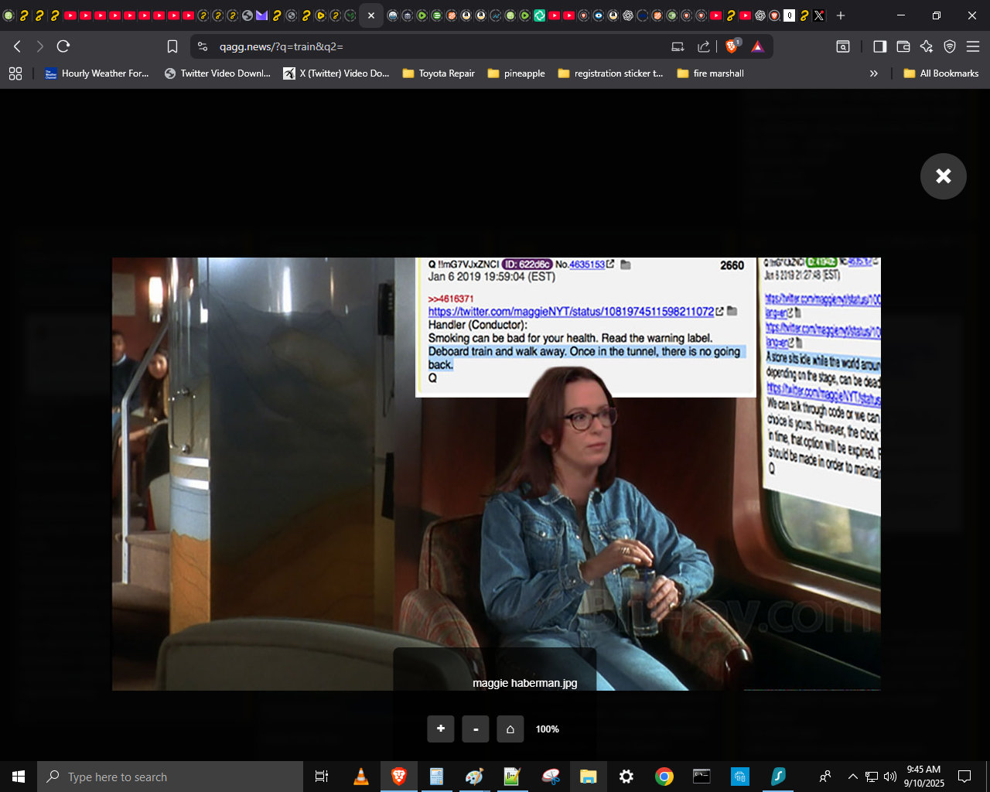Open Windows Settings gear in taskbar

[x=626, y=777]
